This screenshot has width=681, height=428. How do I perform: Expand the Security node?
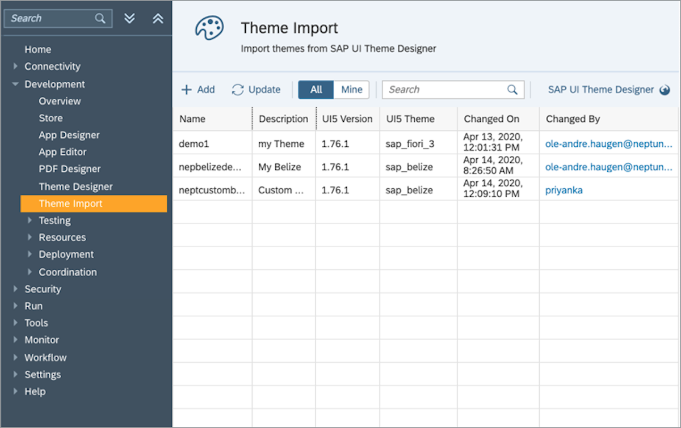15,289
